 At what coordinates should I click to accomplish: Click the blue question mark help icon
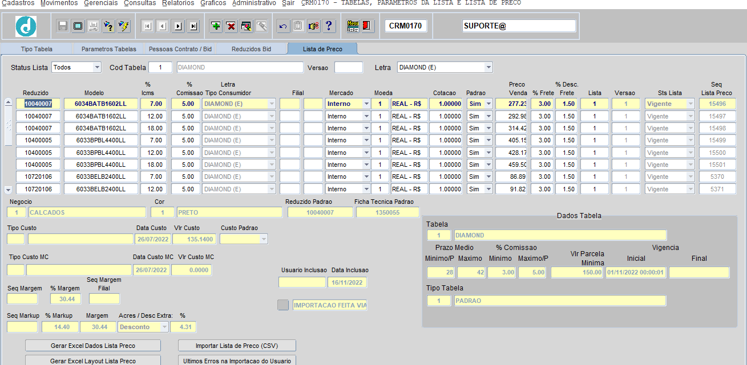pos(329,26)
